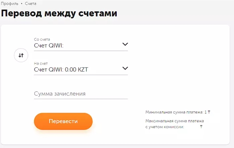
Task: Click the orange "Перевести" button
Action: [63, 121]
